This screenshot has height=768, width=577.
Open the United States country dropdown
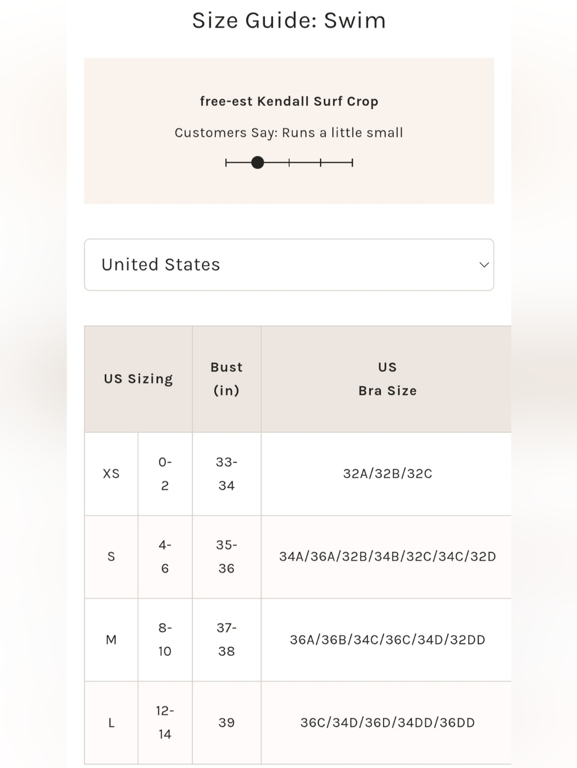[289, 264]
